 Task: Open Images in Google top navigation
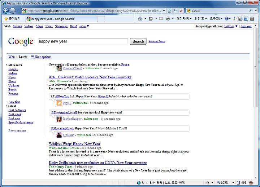click(17, 26)
